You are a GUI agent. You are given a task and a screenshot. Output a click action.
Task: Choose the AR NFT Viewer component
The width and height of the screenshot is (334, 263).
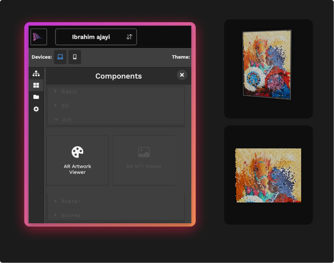coord(144,160)
